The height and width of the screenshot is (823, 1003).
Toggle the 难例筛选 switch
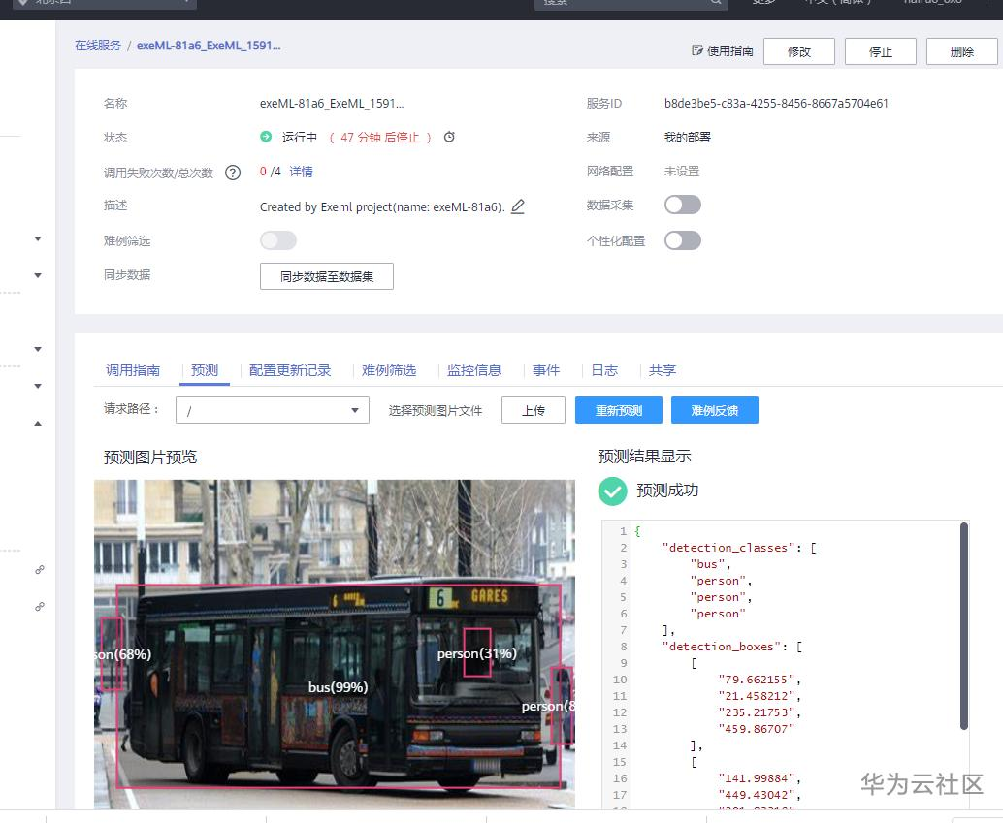(x=278, y=240)
